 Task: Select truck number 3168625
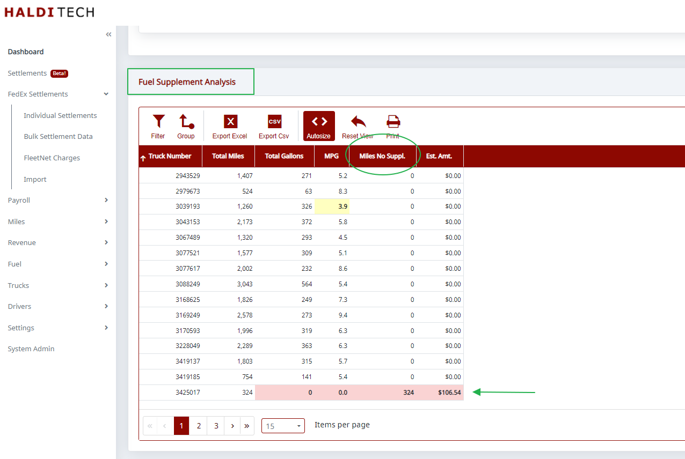tap(188, 300)
